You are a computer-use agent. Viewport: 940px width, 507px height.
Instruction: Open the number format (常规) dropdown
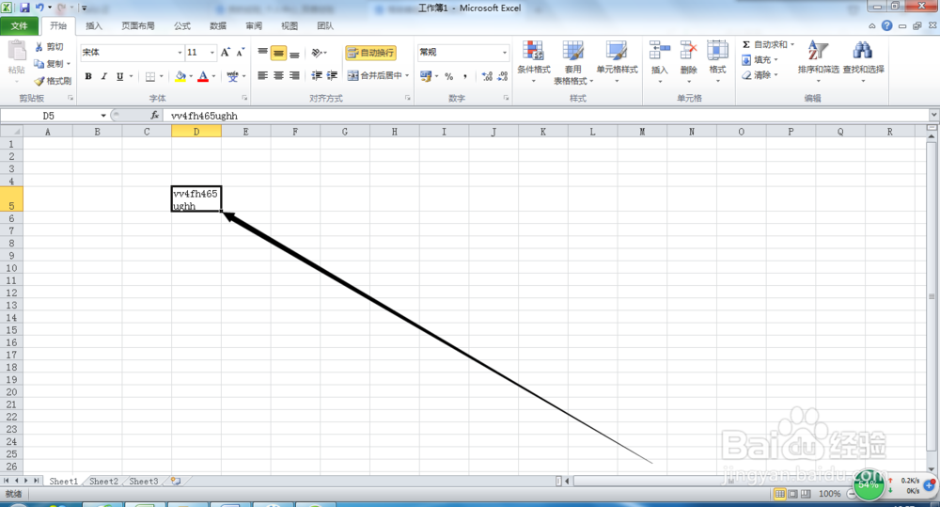(x=504, y=53)
